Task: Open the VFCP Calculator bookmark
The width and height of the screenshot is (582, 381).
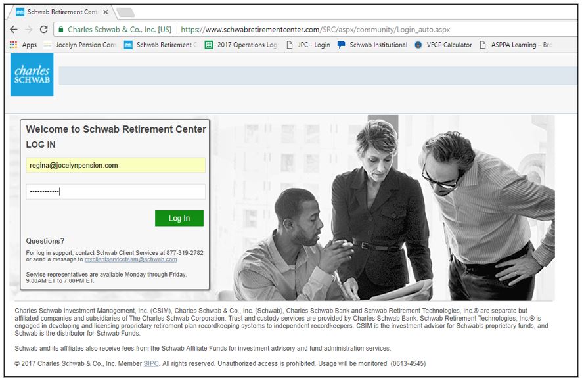Action: point(443,45)
